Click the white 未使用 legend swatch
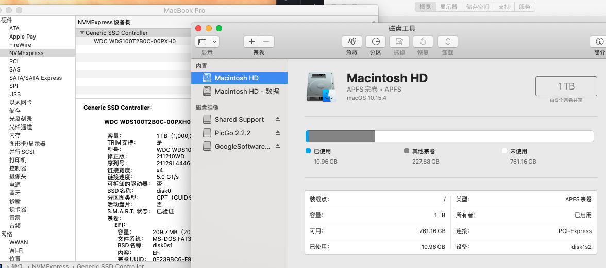Image resolution: width=606 pixels, height=268 pixels. [504, 151]
